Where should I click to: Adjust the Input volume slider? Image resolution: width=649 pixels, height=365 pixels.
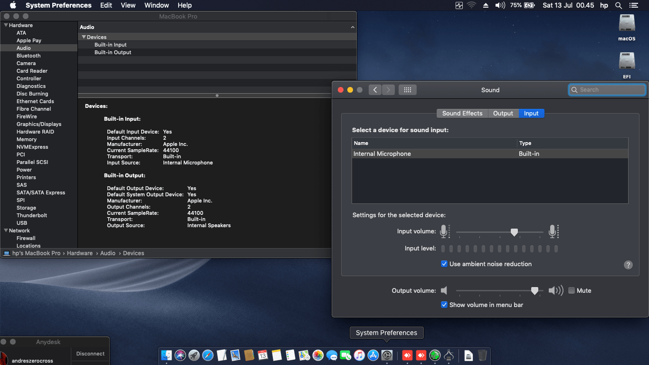pyautogui.click(x=514, y=232)
